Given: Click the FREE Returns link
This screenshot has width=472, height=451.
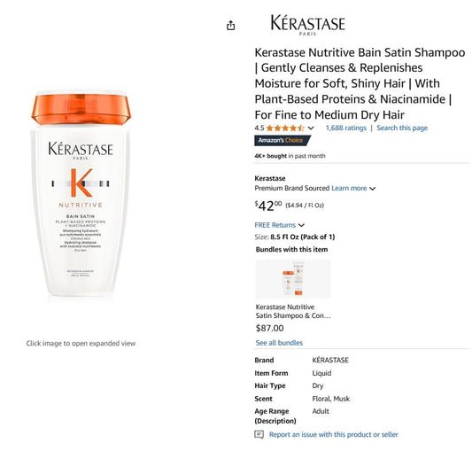Looking at the screenshot, I should 275,225.
